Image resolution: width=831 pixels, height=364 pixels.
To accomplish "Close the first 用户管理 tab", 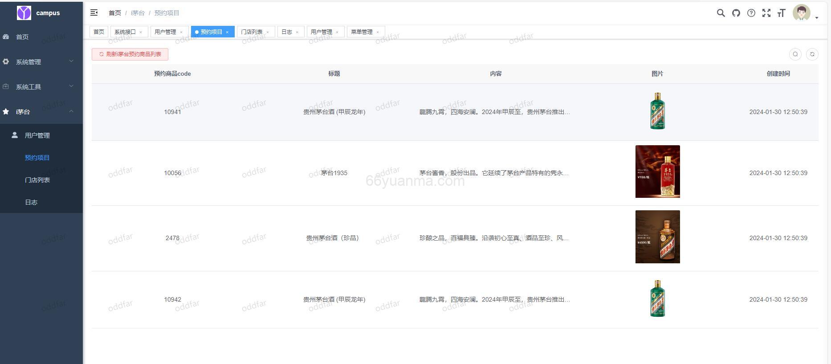I will pos(181,32).
